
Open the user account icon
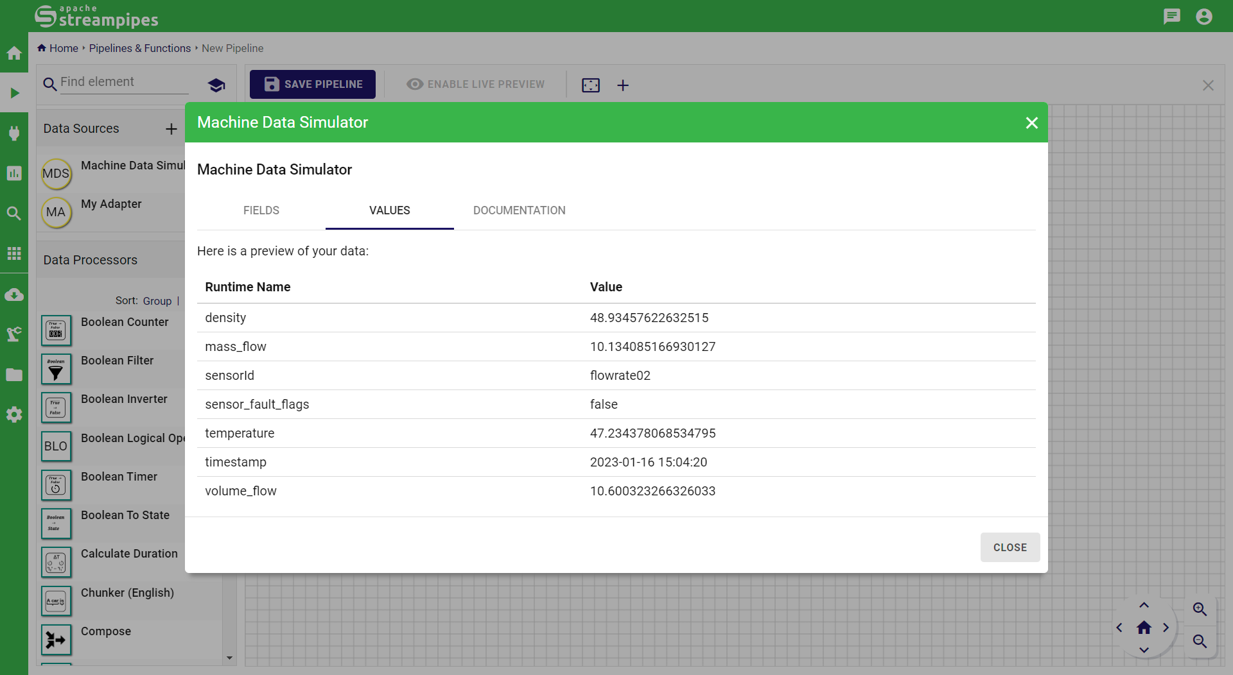(x=1203, y=16)
